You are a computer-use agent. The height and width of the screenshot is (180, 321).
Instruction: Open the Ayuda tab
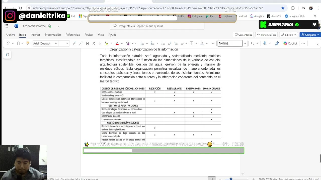click(x=112, y=35)
